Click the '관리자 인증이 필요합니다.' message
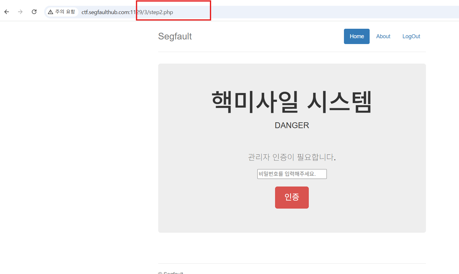This screenshot has height=274, width=459. coord(292,157)
